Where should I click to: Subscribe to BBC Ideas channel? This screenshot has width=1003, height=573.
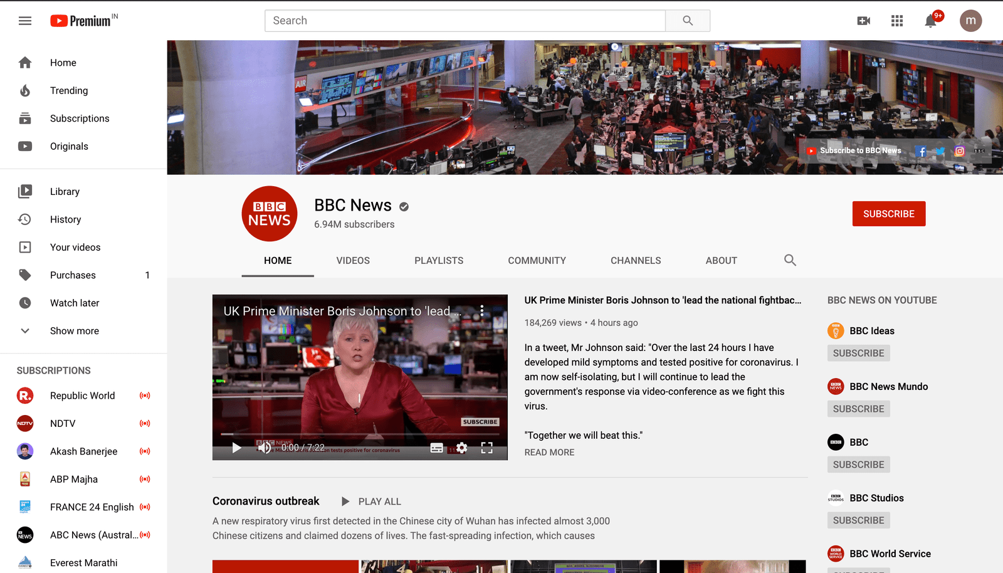[x=858, y=354]
